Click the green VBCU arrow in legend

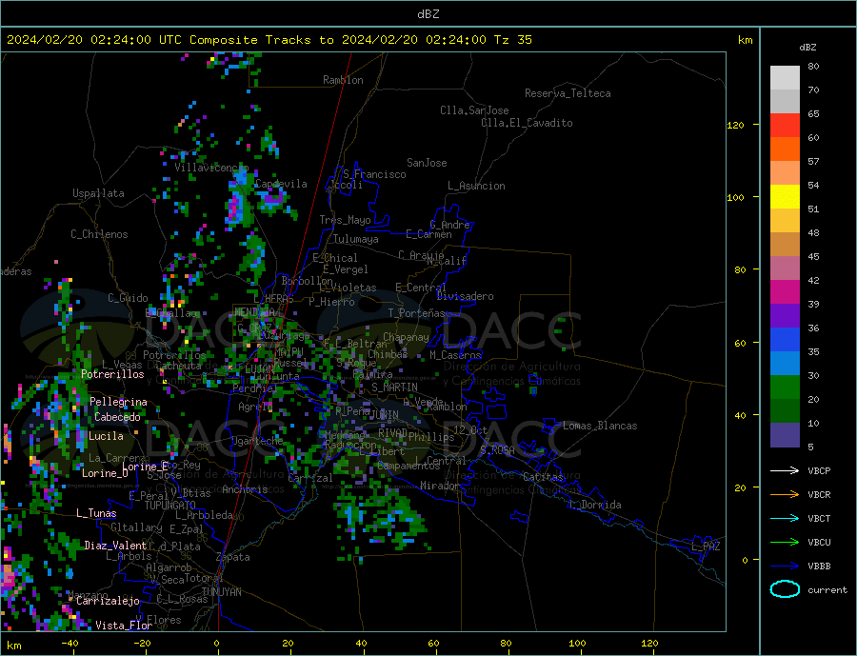click(785, 543)
